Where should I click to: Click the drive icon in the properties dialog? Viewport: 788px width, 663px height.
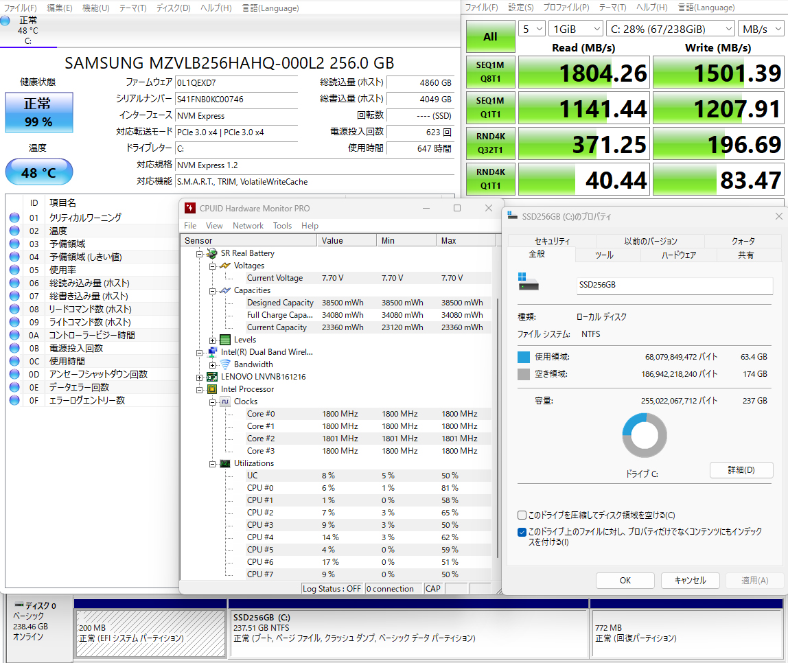[x=529, y=283]
